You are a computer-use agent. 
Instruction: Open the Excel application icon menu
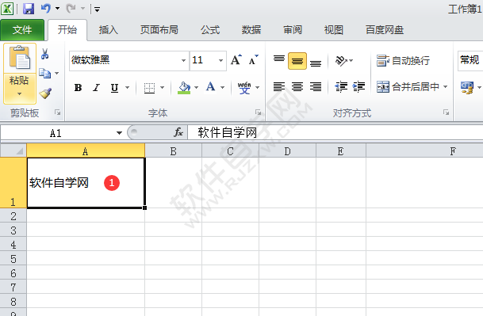[x=7, y=9]
